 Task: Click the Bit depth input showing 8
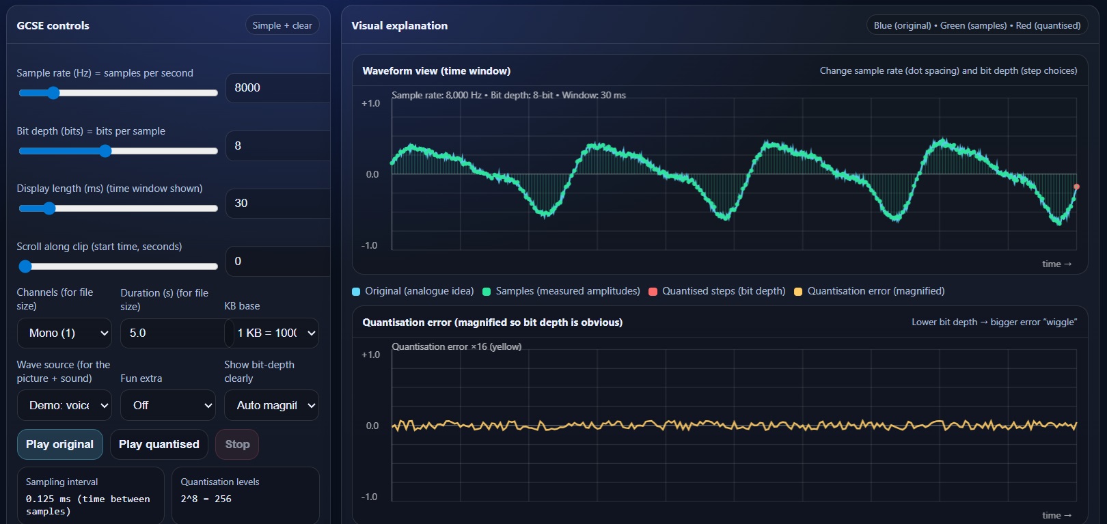point(277,146)
